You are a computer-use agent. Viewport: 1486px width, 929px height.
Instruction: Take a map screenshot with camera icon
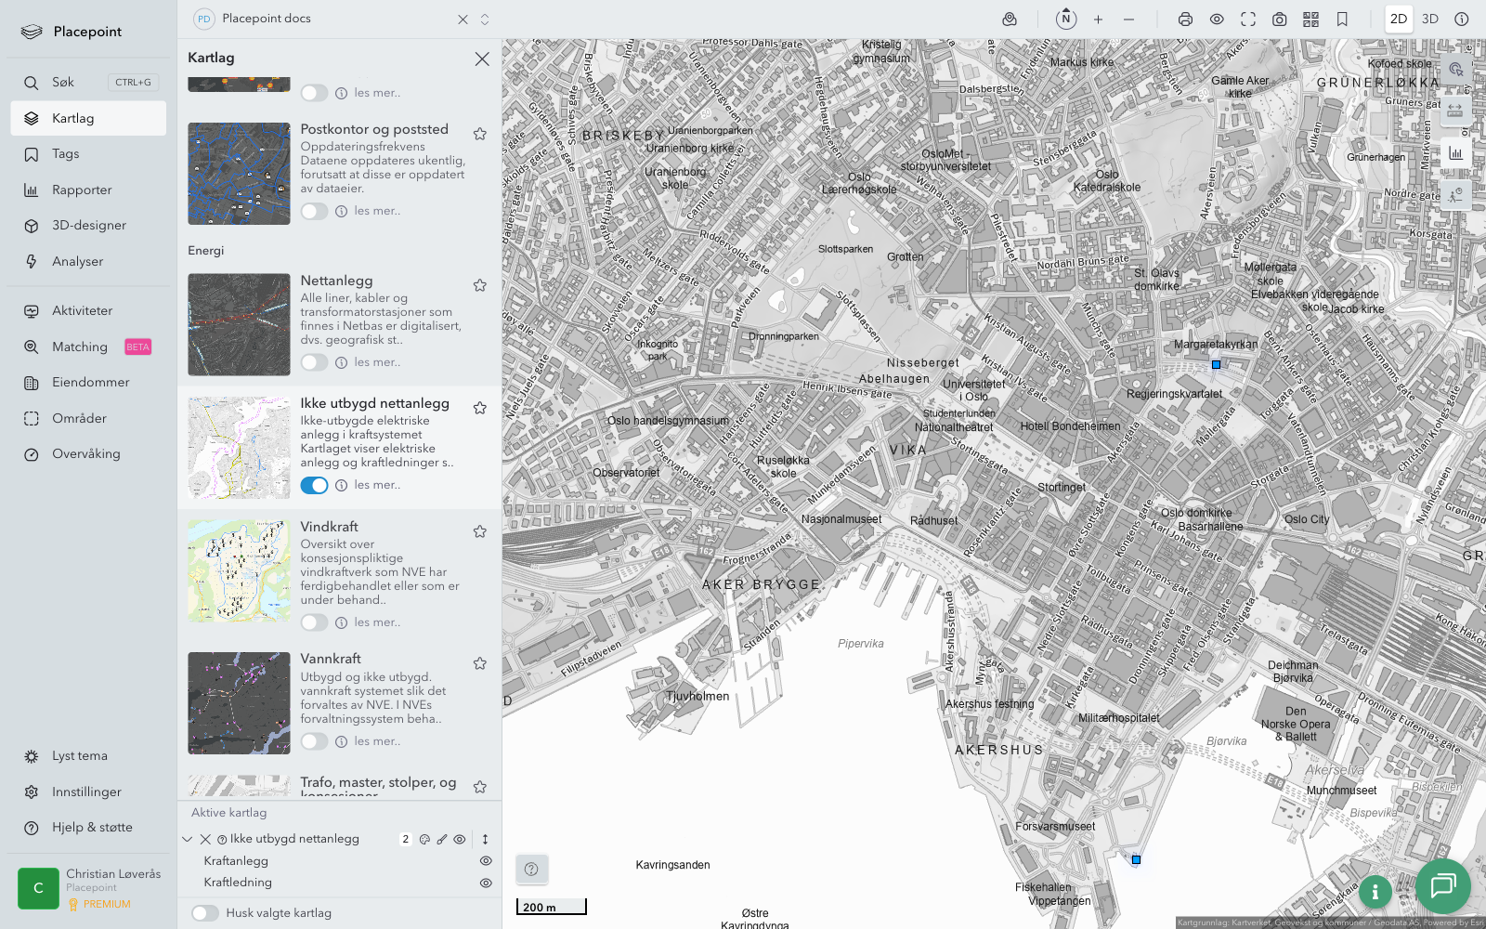[x=1279, y=20]
